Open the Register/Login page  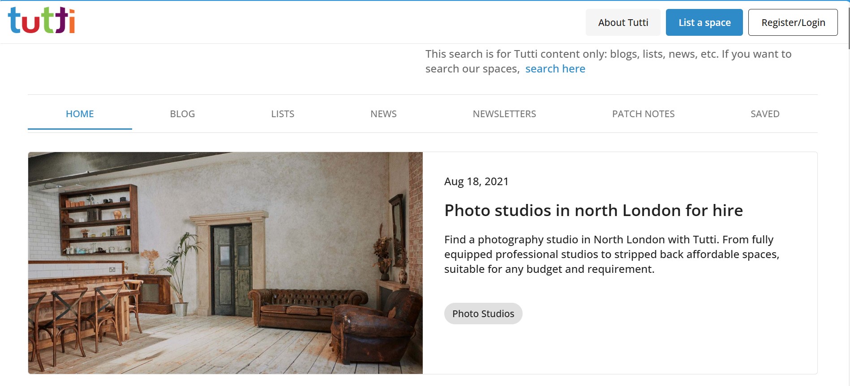(793, 22)
